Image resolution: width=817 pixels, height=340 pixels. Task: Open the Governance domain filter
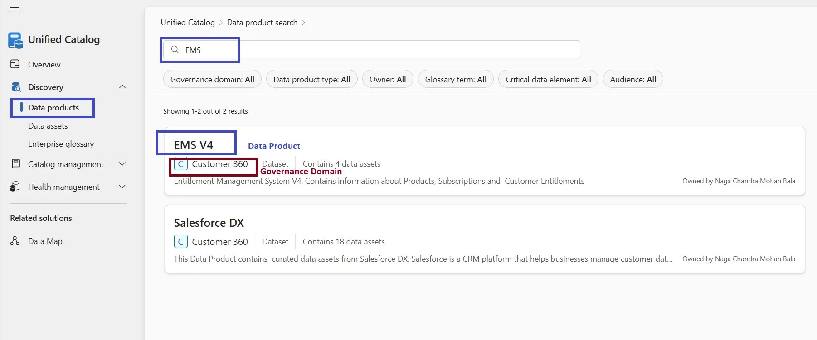[x=212, y=79]
